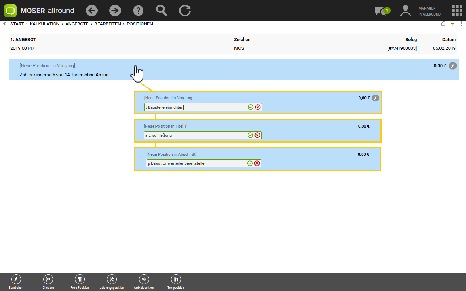Screen dimensions: 466x291
Task: Add an Artikelposition
Action: pyautogui.click(x=144, y=282)
